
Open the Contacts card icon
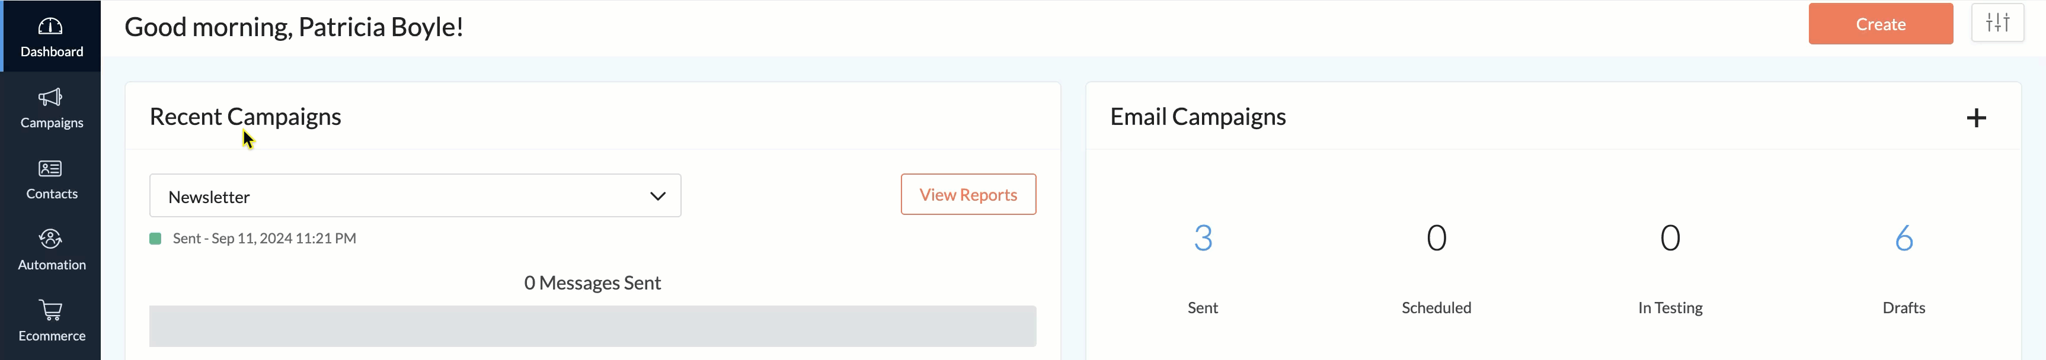click(x=50, y=169)
